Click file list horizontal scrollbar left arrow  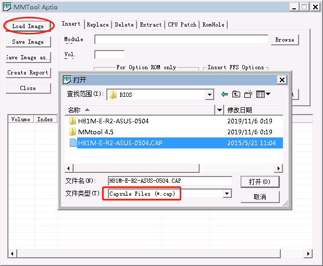[x=69, y=169]
